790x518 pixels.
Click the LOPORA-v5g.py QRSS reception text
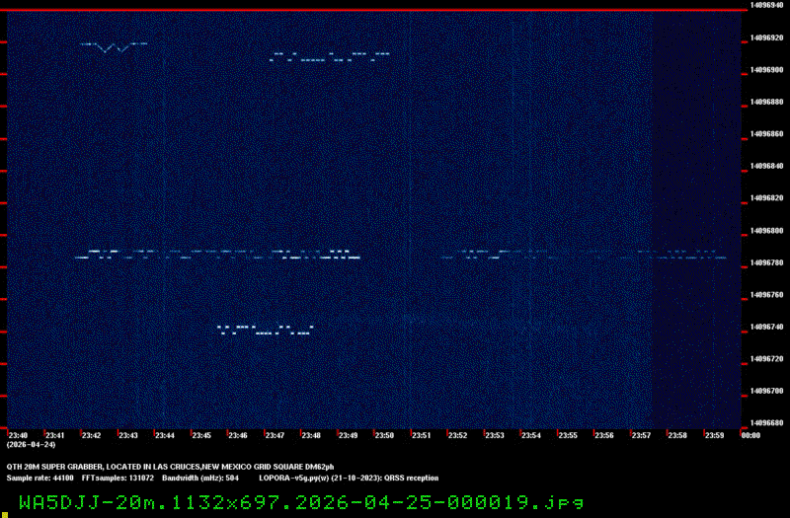coord(348,478)
